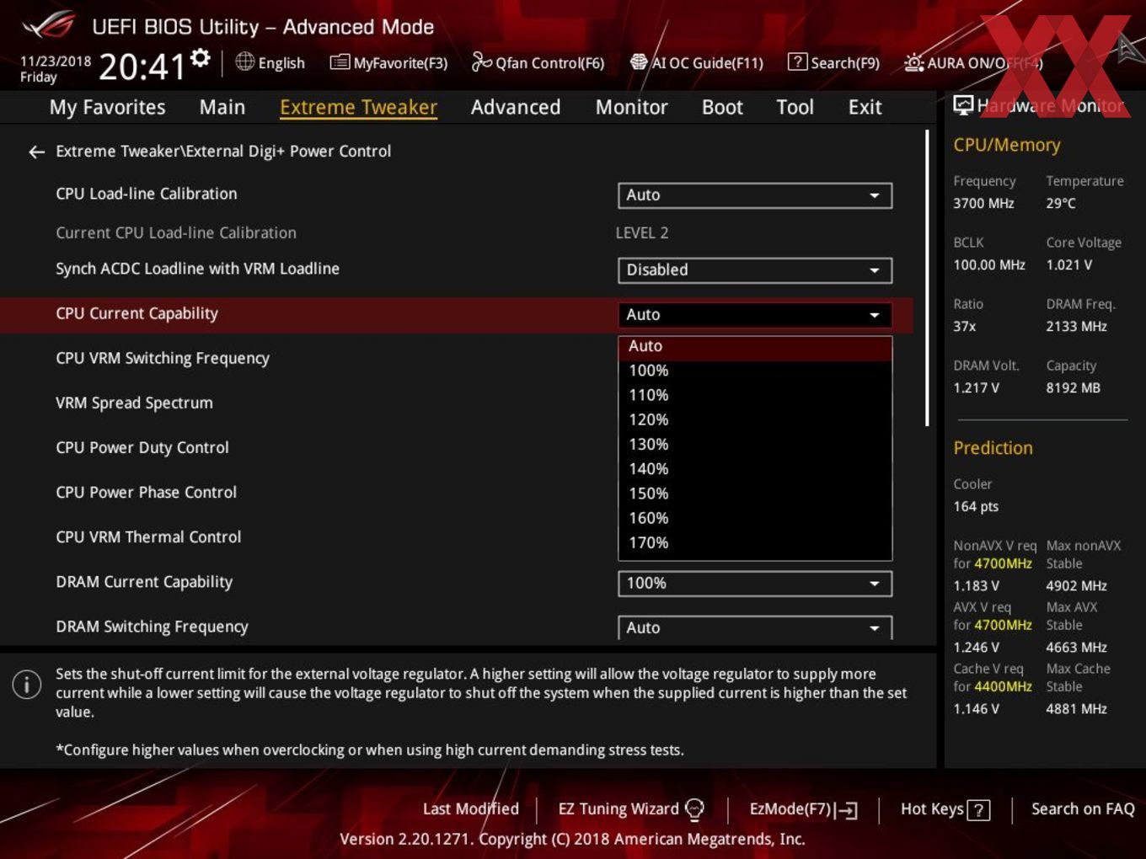Image resolution: width=1146 pixels, height=859 pixels.
Task: Click the AI OC Guide icon
Action: [639, 62]
